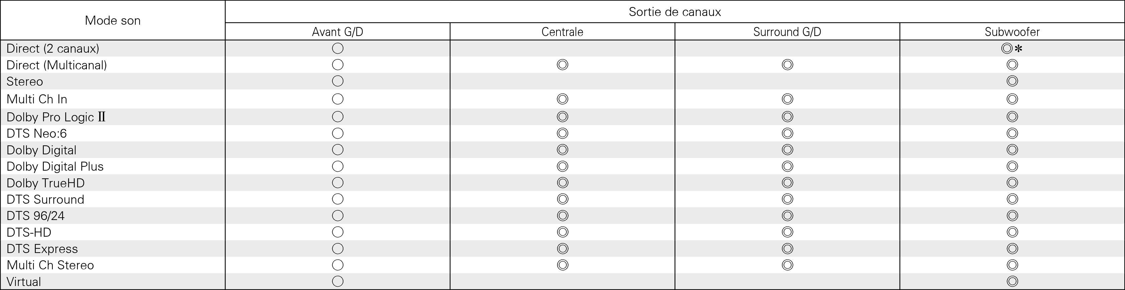The image size is (1125, 290).
Task: Select the DTS Surround row label
Action: [x=45, y=199]
